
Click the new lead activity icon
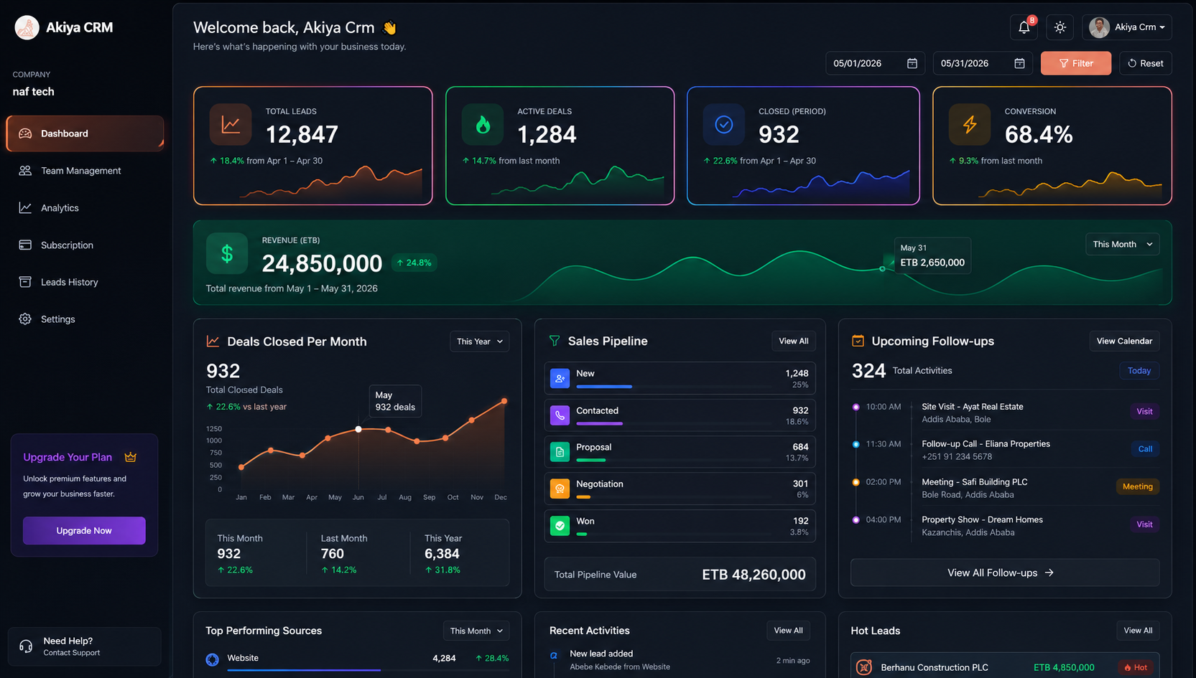pos(554,655)
